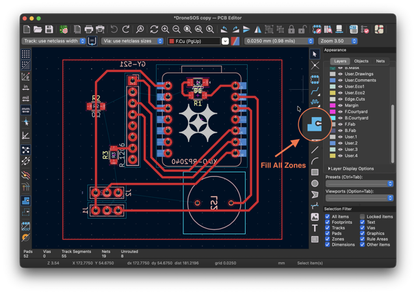Open Design Rules Checker icon

coord(365,29)
